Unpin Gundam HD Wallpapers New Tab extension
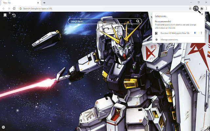The width and height of the screenshot is (210, 131). pyautogui.click(x=195, y=33)
